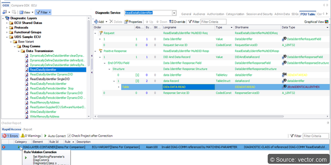This screenshot has width=331, height=165.
Task: Toggle the 0 Warnings filter button
Action: [31, 135]
